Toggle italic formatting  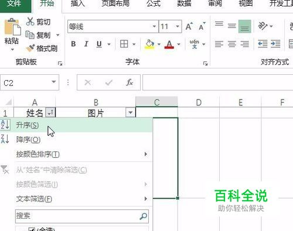86,44
